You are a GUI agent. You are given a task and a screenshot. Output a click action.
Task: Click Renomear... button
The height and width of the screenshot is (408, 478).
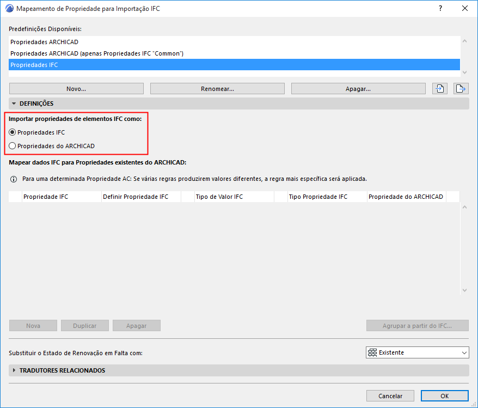point(217,89)
